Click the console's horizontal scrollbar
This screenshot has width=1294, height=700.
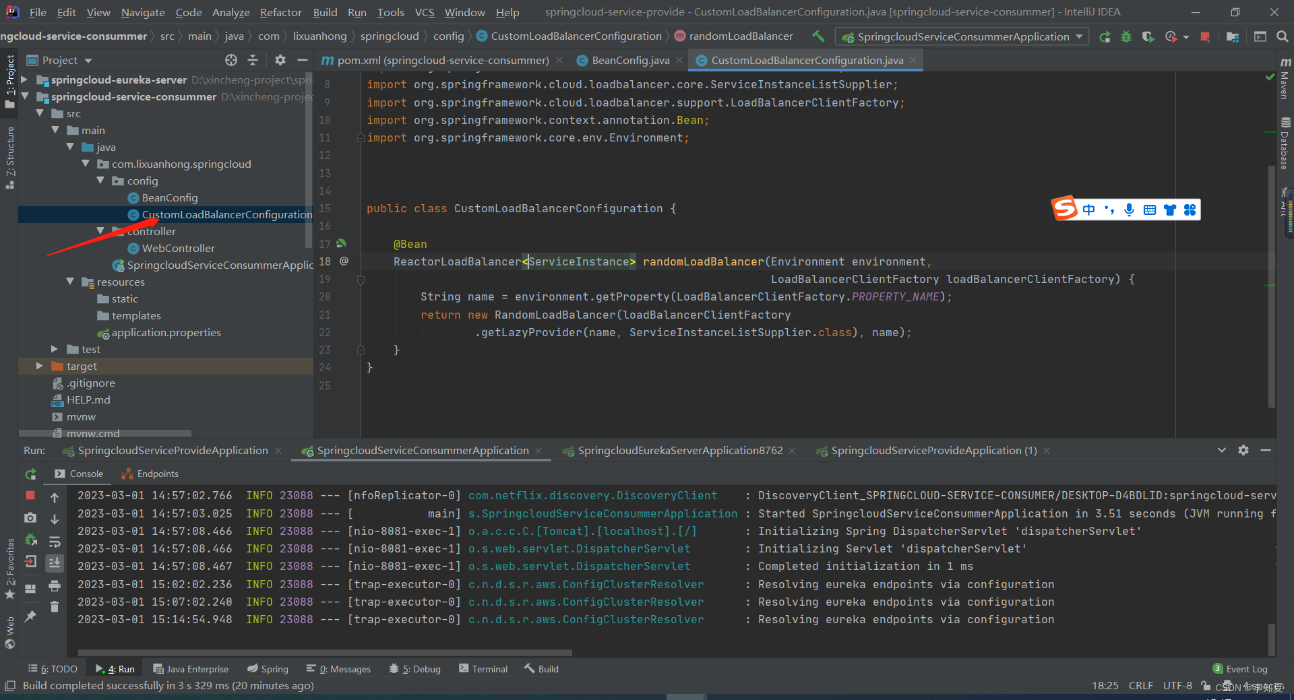tap(325, 652)
